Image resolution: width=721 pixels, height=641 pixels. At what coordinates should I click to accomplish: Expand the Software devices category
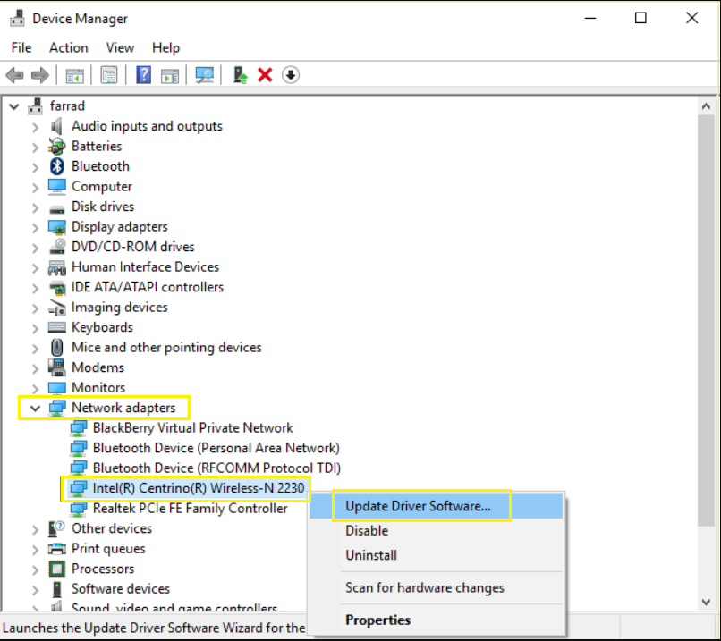click(x=36, y=590)
